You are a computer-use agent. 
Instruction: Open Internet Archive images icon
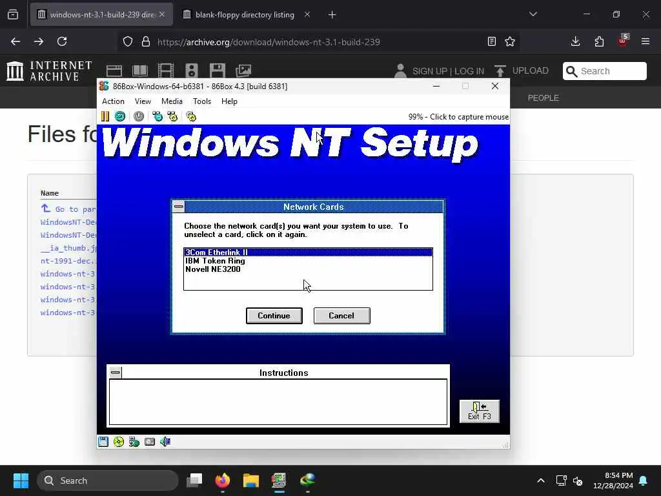[243, 70]
